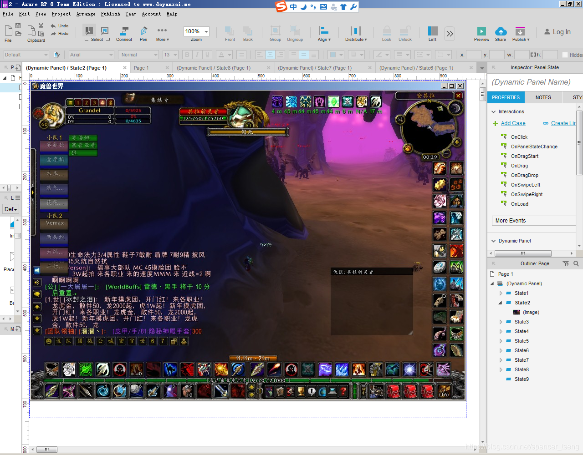This screenshot has width=583, height=455.
Task: Check the Hidden checkbox
Action: click(565, 55)
